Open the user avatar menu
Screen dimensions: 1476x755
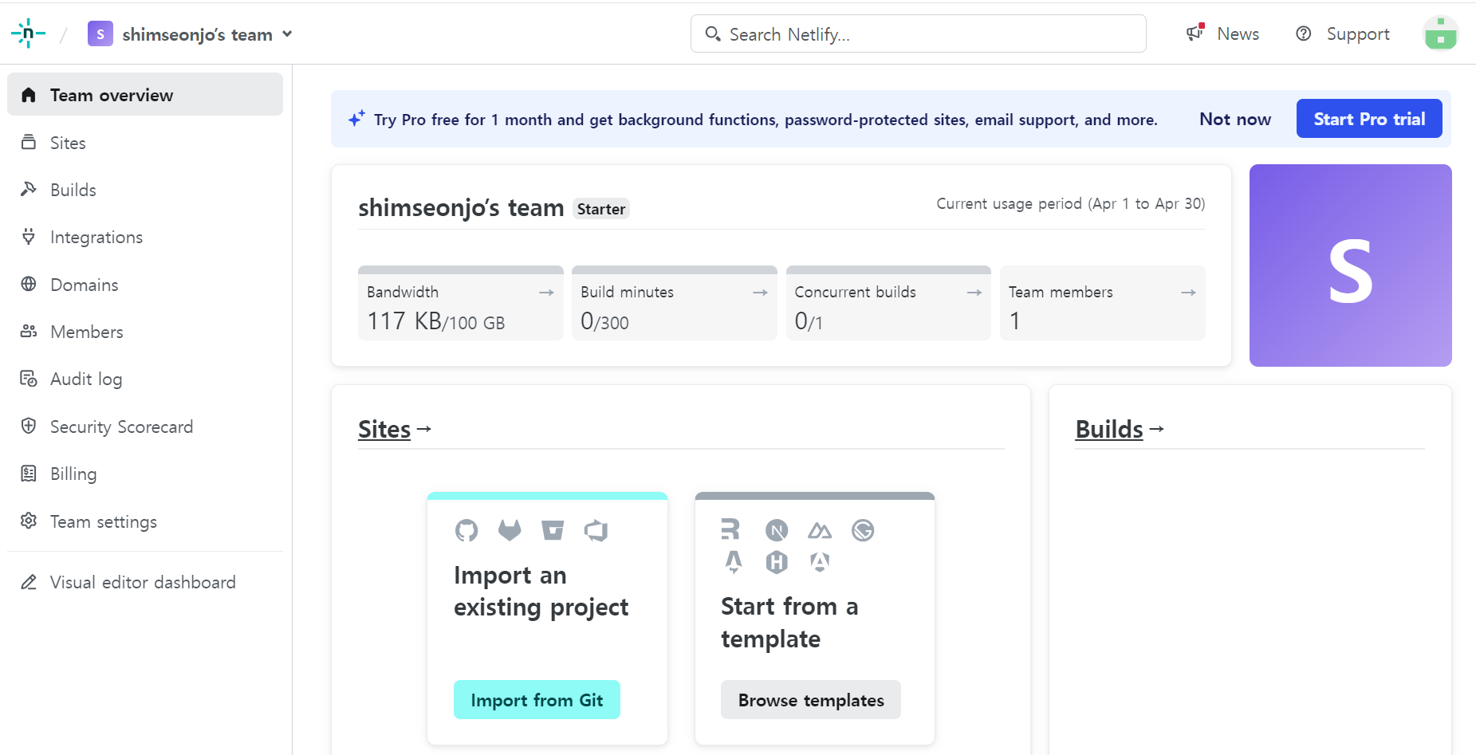tap(1440, 33)
